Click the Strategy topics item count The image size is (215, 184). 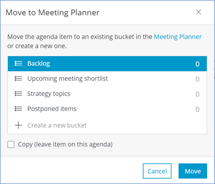pos(198,94)
